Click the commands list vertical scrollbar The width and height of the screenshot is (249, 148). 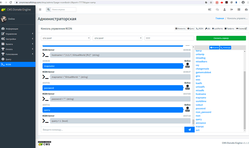[245, 100]
